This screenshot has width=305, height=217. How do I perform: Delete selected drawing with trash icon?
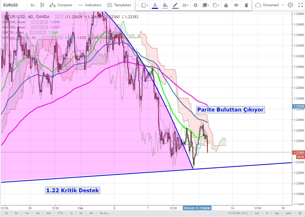point(246,5)
